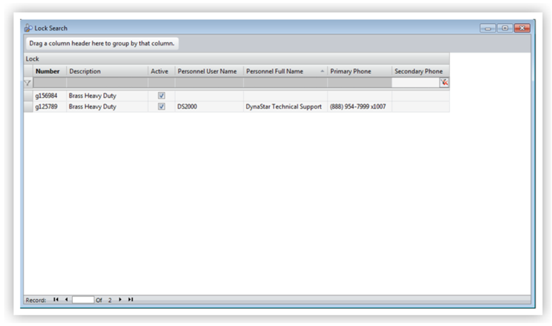This screenshot has height=326, width=552.
Task: Click the clear filter icon in filter row
Action: [444, 83]
